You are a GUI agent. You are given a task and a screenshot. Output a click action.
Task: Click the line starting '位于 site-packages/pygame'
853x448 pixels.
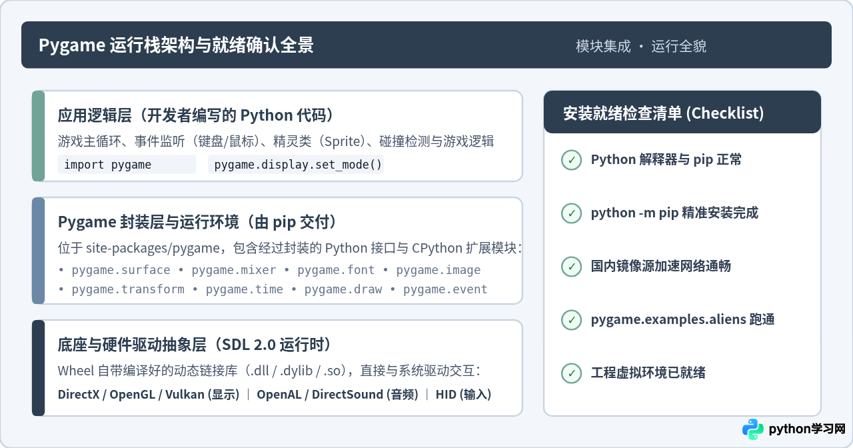tap(291, 248)
